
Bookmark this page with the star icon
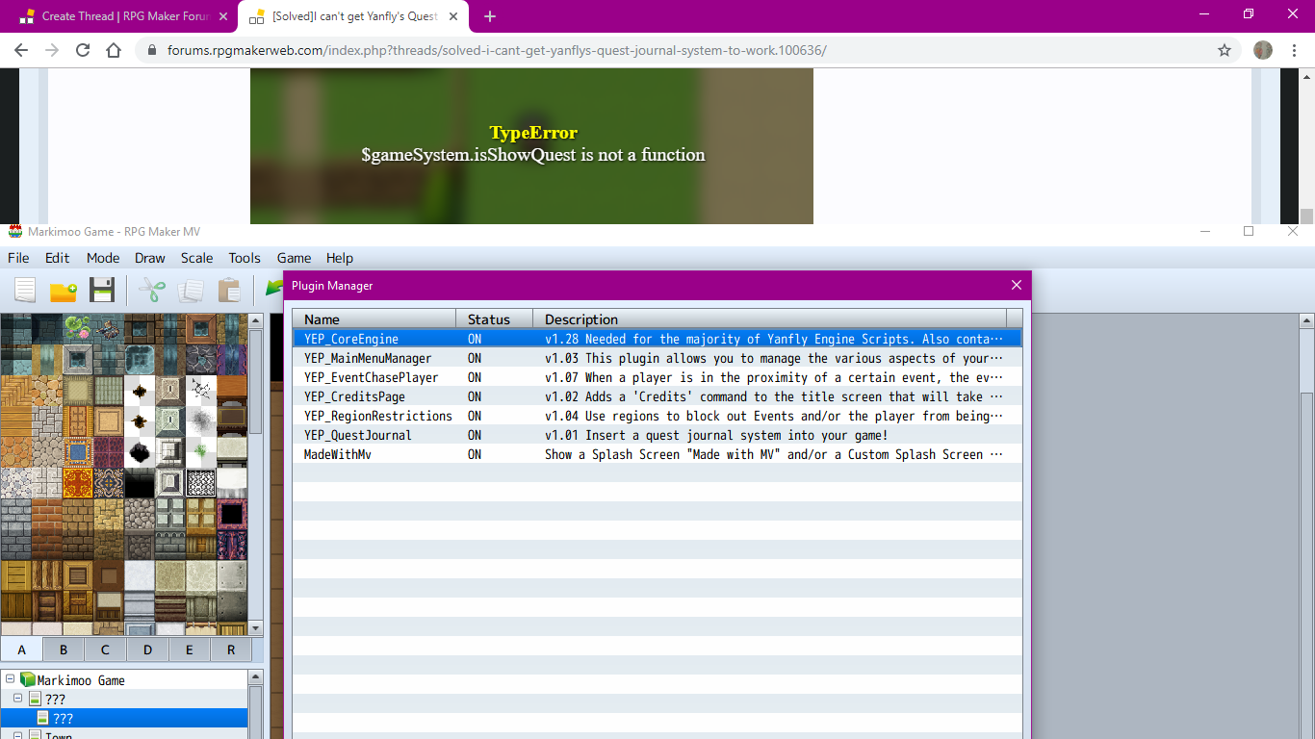(1225, 50)
